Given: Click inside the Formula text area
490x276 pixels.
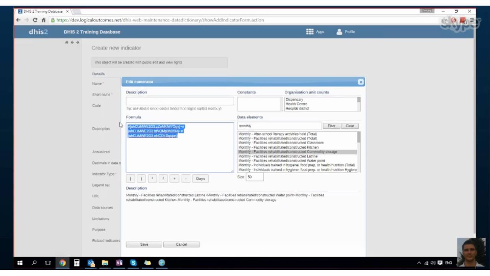Looking at the screenshot, I should tap(180, 147).
